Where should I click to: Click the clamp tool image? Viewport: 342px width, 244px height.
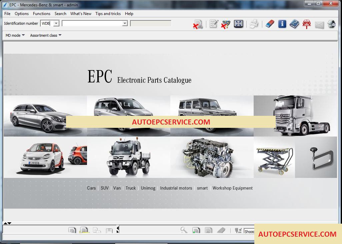316,157
